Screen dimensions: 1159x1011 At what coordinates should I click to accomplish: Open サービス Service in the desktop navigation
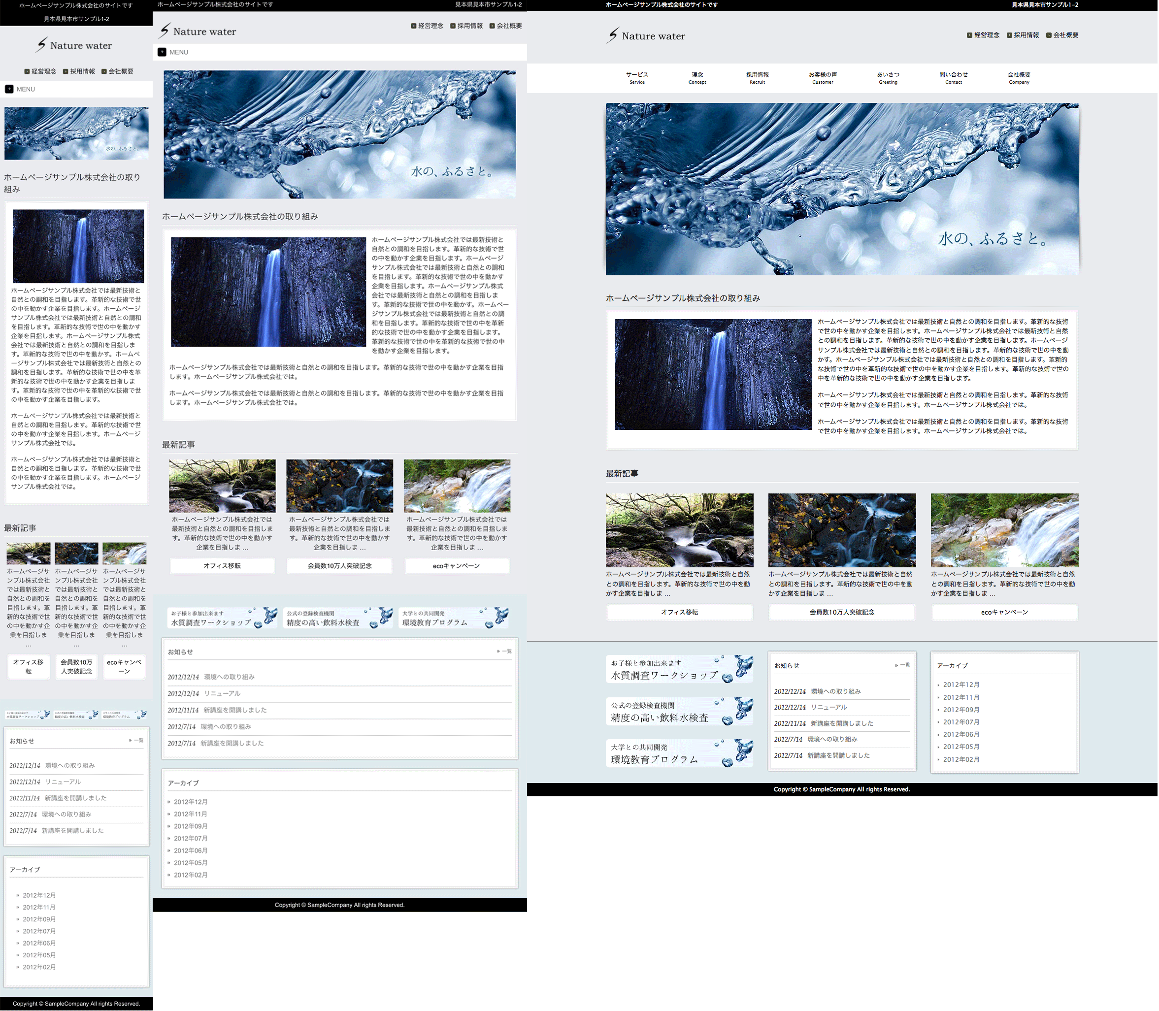tap(637, 78)
